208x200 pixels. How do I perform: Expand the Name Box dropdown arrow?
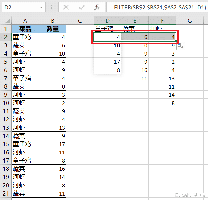[x=41, y=7]
